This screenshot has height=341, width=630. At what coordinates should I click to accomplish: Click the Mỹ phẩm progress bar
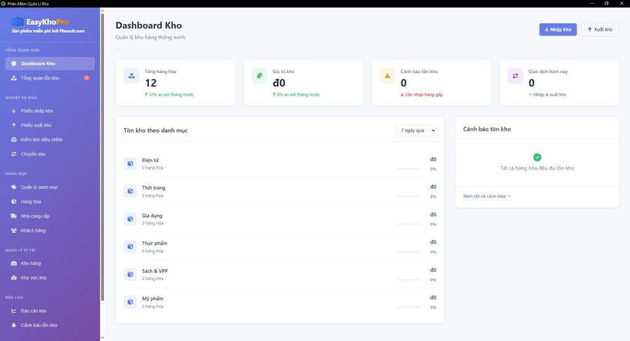[409, 307]
